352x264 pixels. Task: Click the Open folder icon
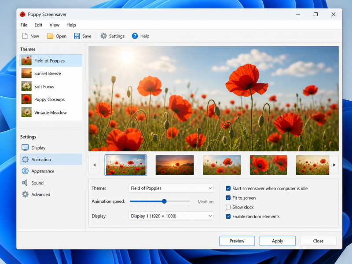[x=50, y=36]
